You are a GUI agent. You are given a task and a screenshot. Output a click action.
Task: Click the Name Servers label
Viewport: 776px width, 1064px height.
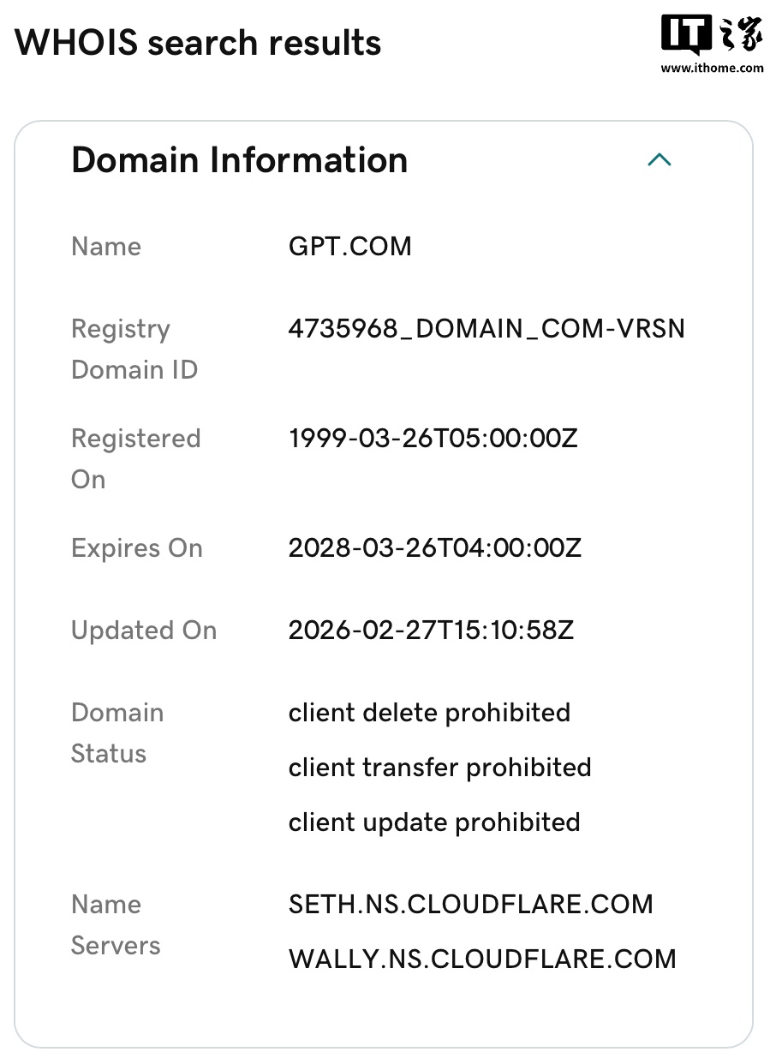pos(116,925)
